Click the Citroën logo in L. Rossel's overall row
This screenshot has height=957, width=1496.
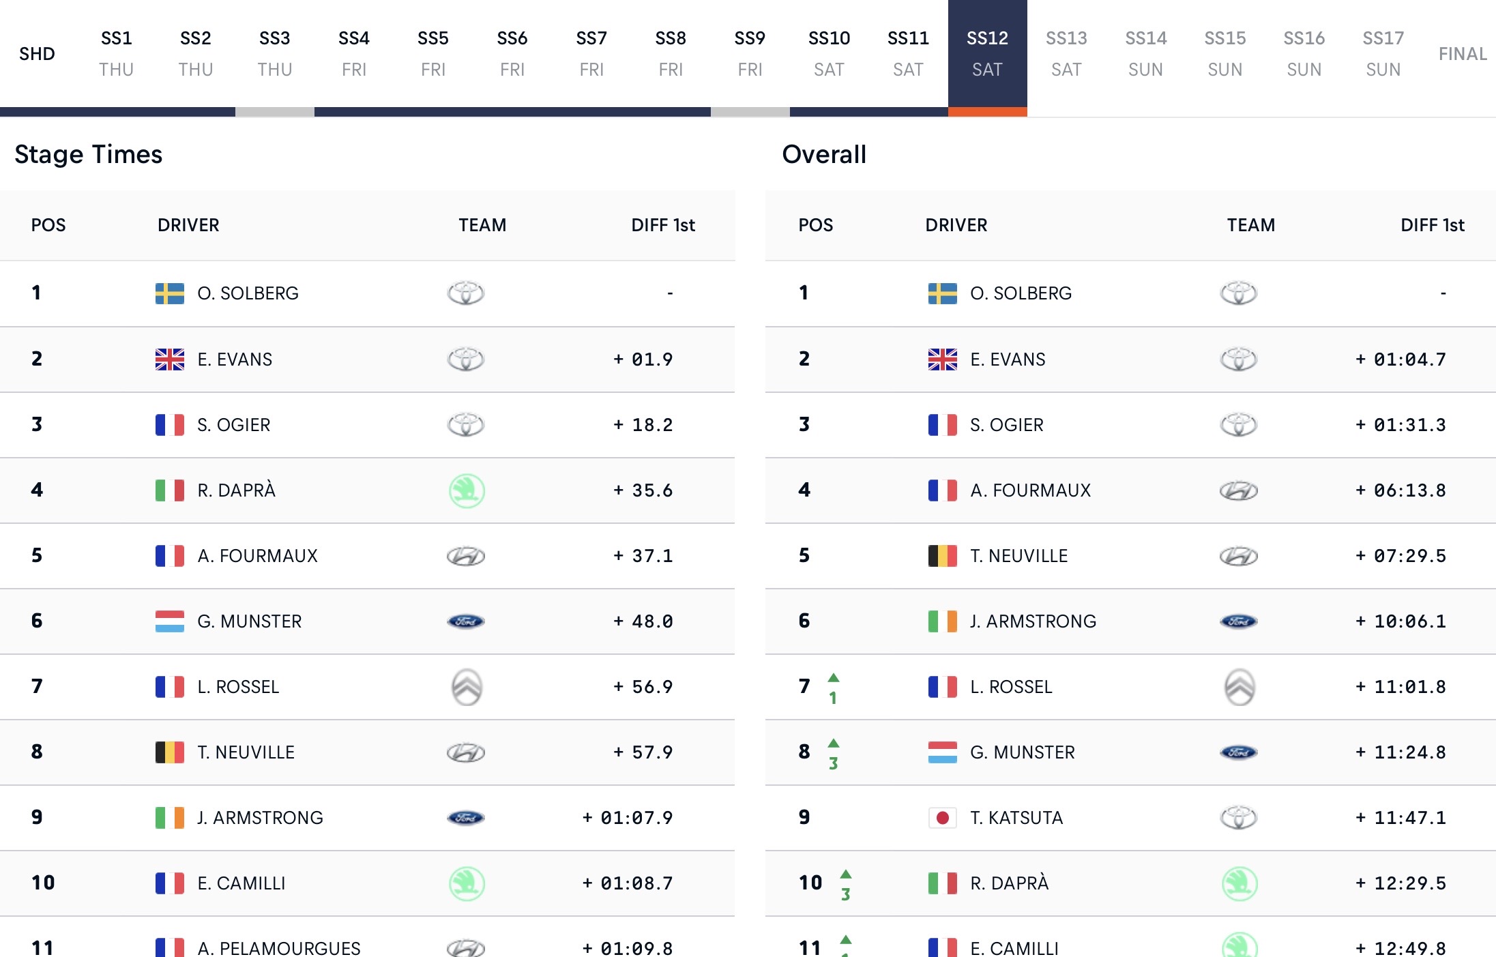(1239, 687)
